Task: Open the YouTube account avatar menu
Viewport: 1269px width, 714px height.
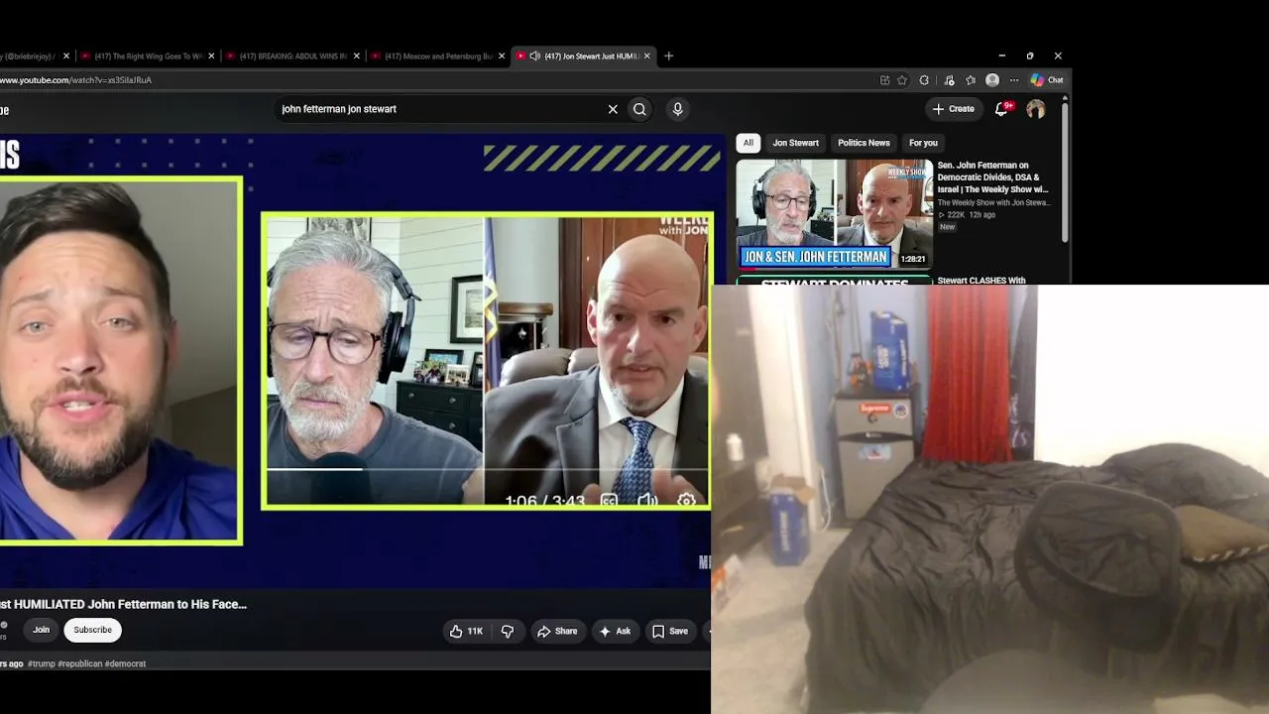Action: pyautogui.click(x=1036, y=109)
